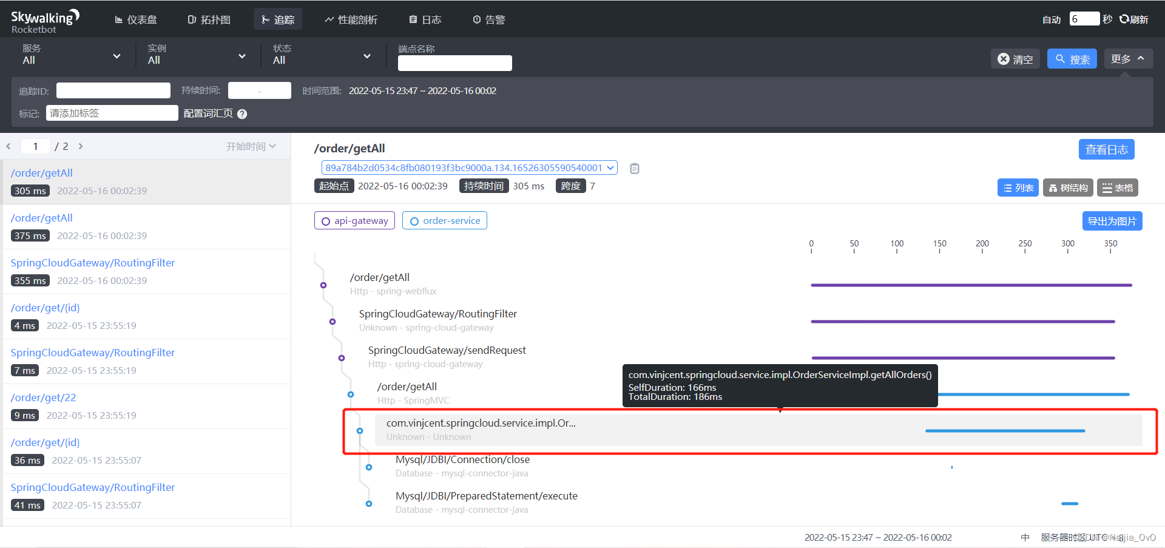Viewport: 1165px width, 548px height.
Task: Select the /order/get/{id} 4 ms trace
Action: click(146, 316)
